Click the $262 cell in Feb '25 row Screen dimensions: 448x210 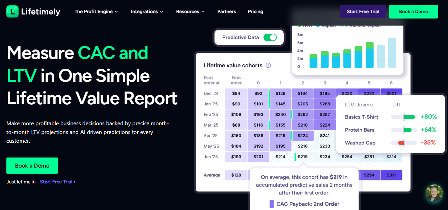[x=303, y=114]
